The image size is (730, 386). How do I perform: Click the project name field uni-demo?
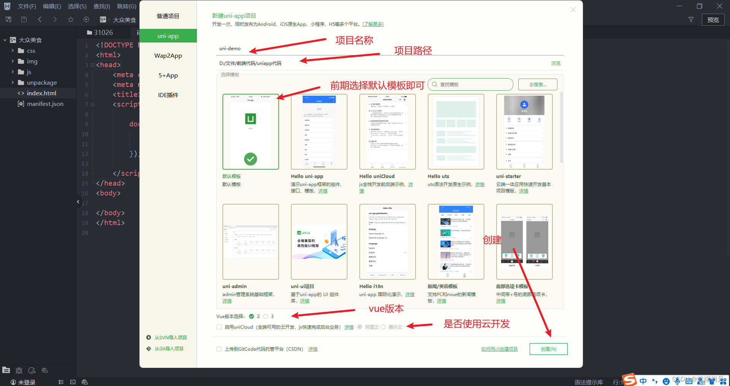(x=390, y=49)
